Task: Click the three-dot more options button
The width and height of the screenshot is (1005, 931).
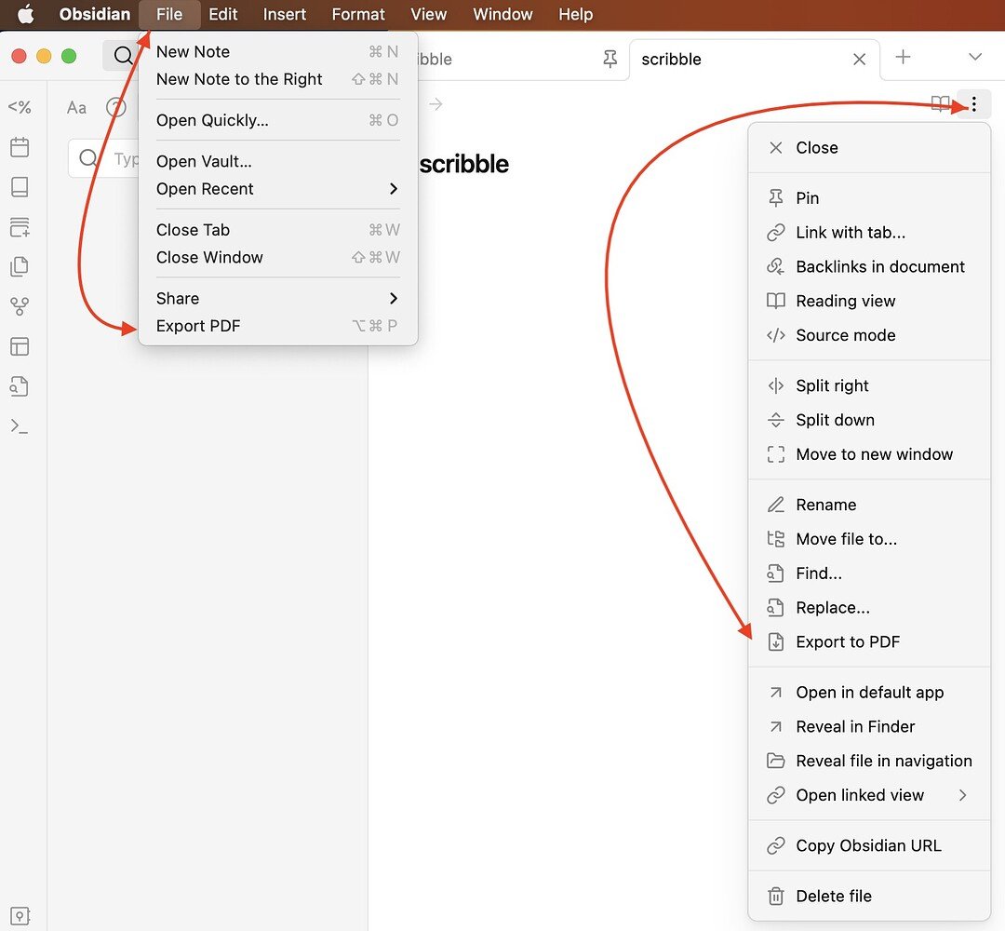Action: (x=973, y=104)
